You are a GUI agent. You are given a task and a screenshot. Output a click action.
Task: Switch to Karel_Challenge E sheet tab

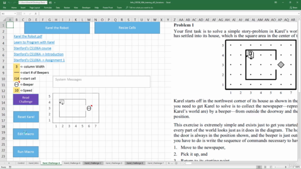[135, 163]
